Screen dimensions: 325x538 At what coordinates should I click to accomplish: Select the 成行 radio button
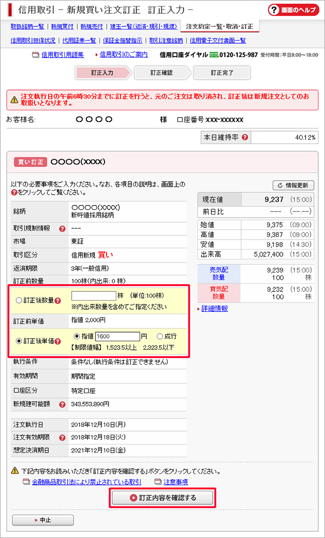[x=160, y=336]
